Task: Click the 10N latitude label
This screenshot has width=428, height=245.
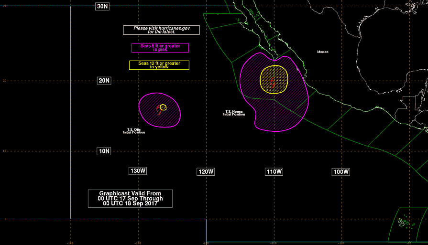Action: click(x=104, y=151)
